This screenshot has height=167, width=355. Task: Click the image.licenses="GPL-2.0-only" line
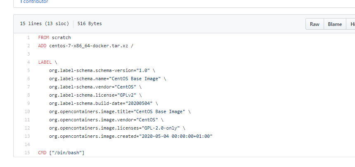(x=117, y=128)
